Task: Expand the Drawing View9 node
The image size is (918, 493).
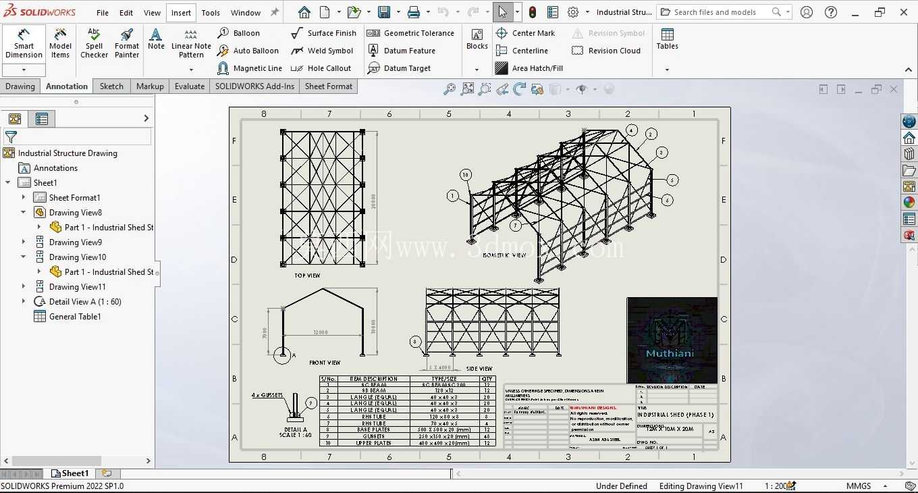Action: click(x=24, y=242)
